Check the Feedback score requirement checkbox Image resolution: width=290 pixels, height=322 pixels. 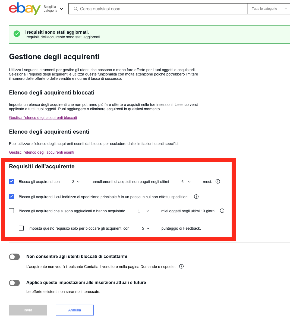[21, 228]
